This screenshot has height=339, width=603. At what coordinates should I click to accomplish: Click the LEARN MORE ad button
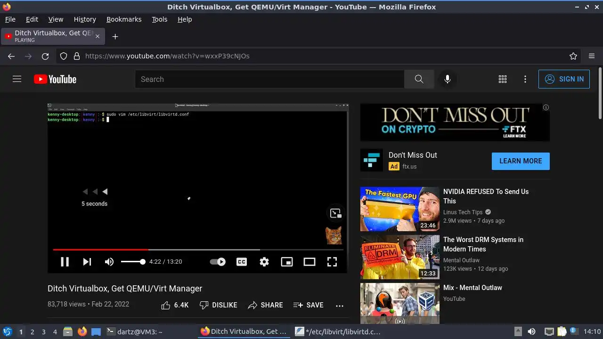(521, 161)
